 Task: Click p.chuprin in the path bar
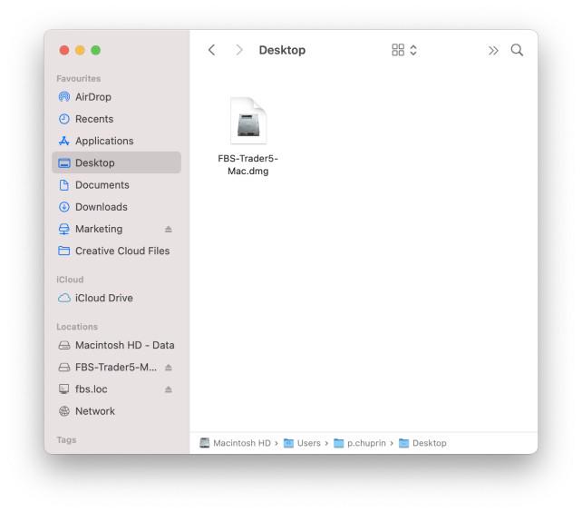tap(367, 443)
